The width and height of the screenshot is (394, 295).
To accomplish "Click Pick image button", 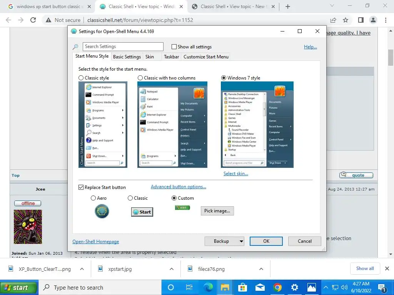I will [x=217, y=211].
